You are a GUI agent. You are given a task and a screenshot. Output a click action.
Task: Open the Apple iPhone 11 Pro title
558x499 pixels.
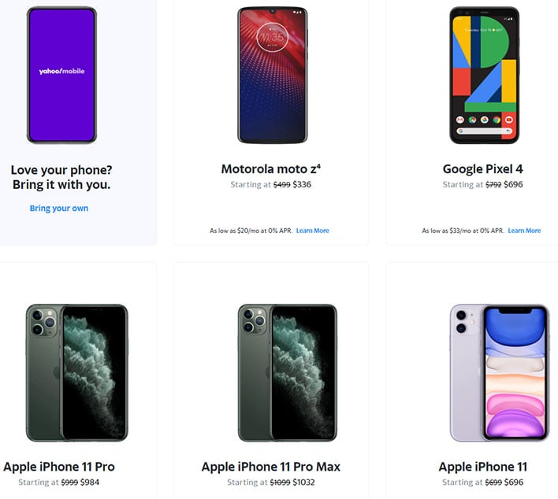pos(59,467)
